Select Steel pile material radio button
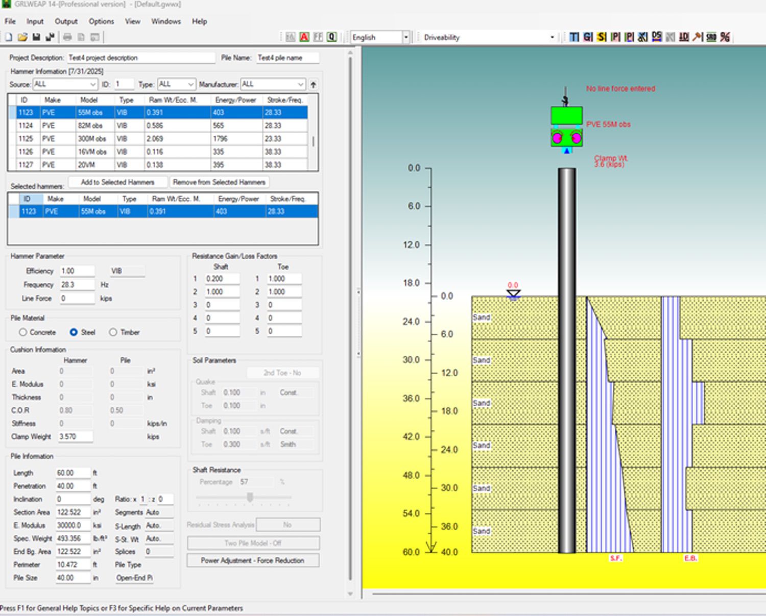766x616 pixels. pyautogui.click(x=74, y=332)
